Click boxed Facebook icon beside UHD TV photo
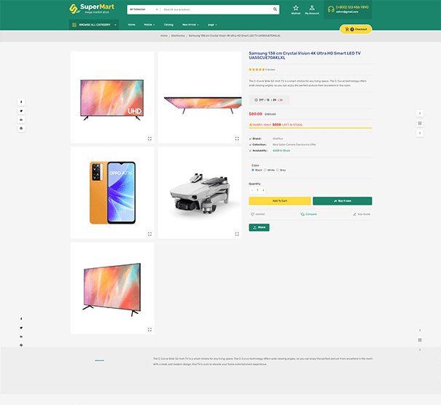The image size is (441, 405). coord(21,102)
